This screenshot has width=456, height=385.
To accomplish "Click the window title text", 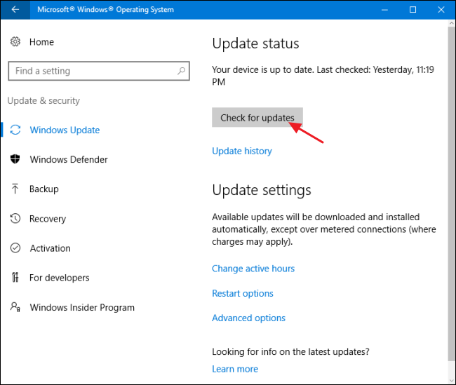I will pos(105,9).
